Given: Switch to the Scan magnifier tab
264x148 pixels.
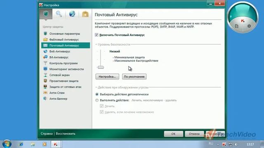Looking at the screenshot, I should (x=59, y=14).
